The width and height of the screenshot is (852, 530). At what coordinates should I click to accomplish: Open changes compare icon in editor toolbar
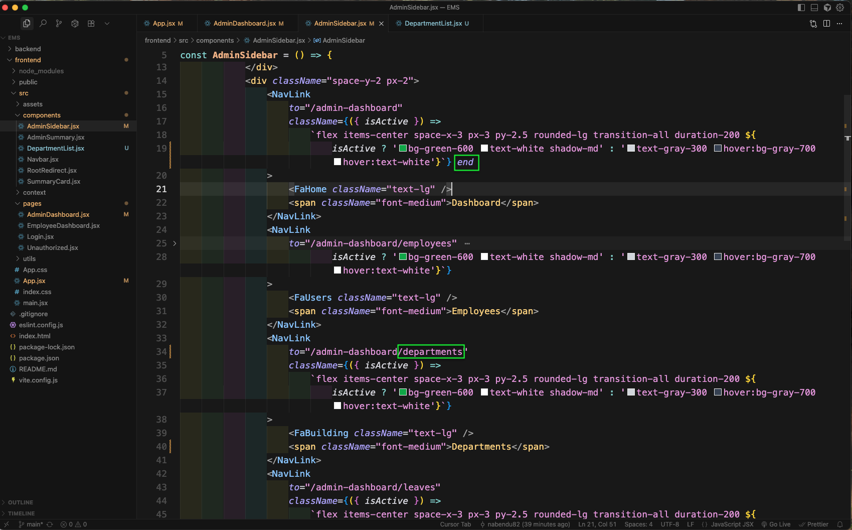click(813, 24)
